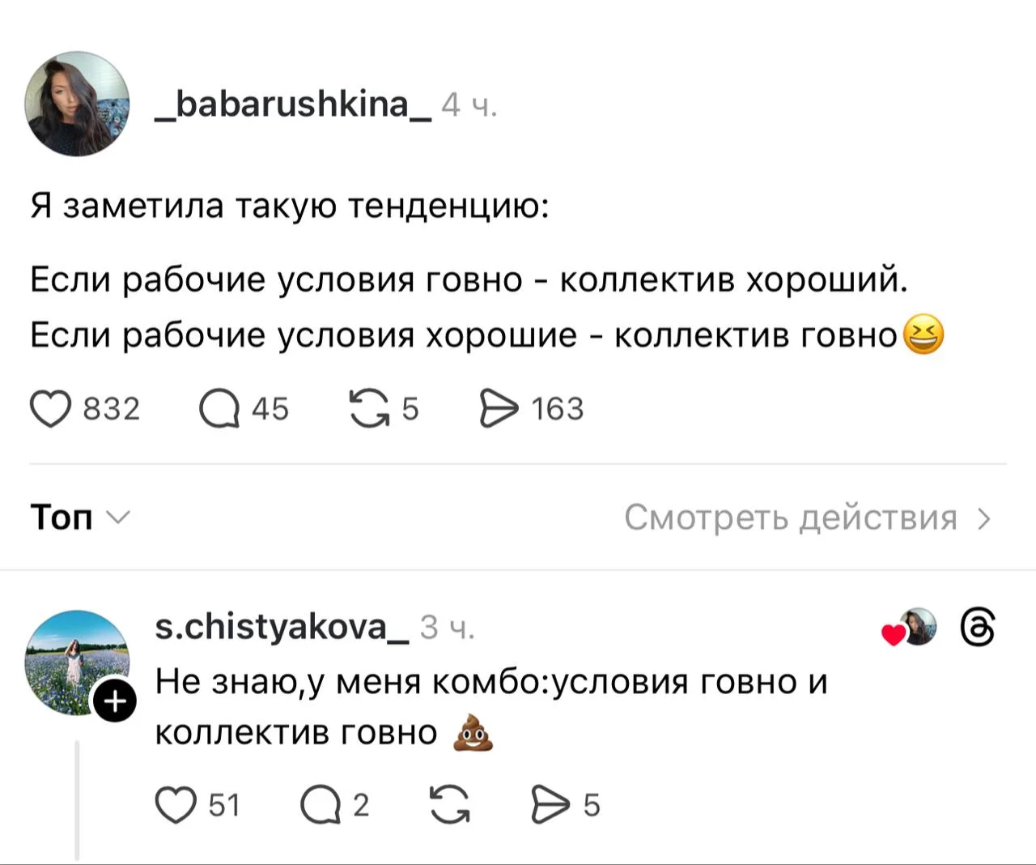This screenshot has width=1036, height=865.
Task: Toggle the like on the comment's heart icon
Action: (177, 805)
